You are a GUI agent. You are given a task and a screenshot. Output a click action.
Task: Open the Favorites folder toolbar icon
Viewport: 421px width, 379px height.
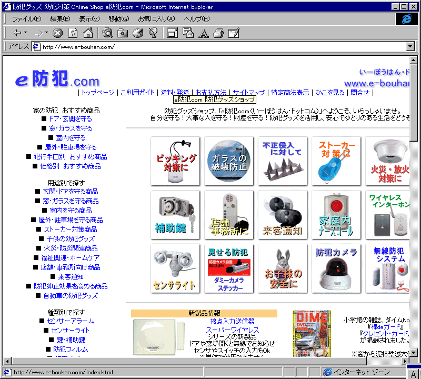click(x=123, y=33)
